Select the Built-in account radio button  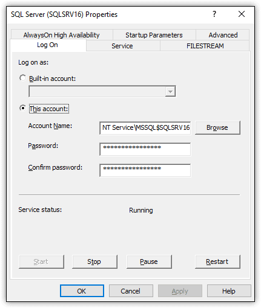coord(23,78)
